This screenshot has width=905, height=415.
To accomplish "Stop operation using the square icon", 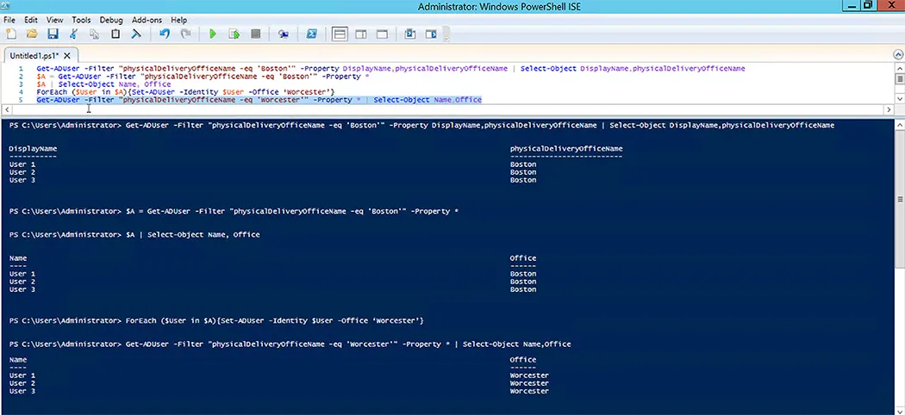I will click(255, 34).
